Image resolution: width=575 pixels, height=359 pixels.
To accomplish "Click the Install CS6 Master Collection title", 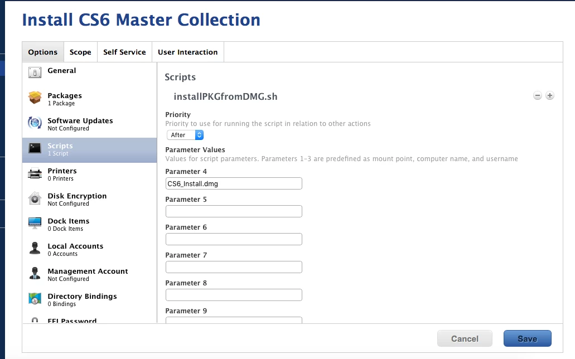I will [x=141, y=20].
